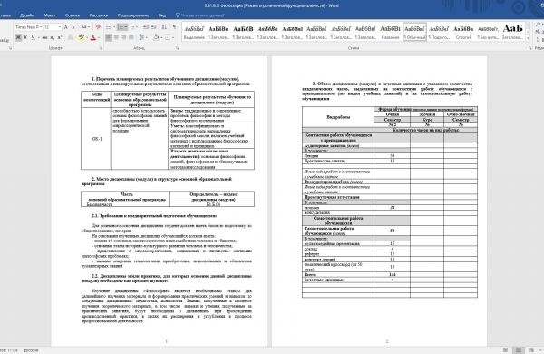
Task: Apply text effects icon
Action: click(71, 37)
